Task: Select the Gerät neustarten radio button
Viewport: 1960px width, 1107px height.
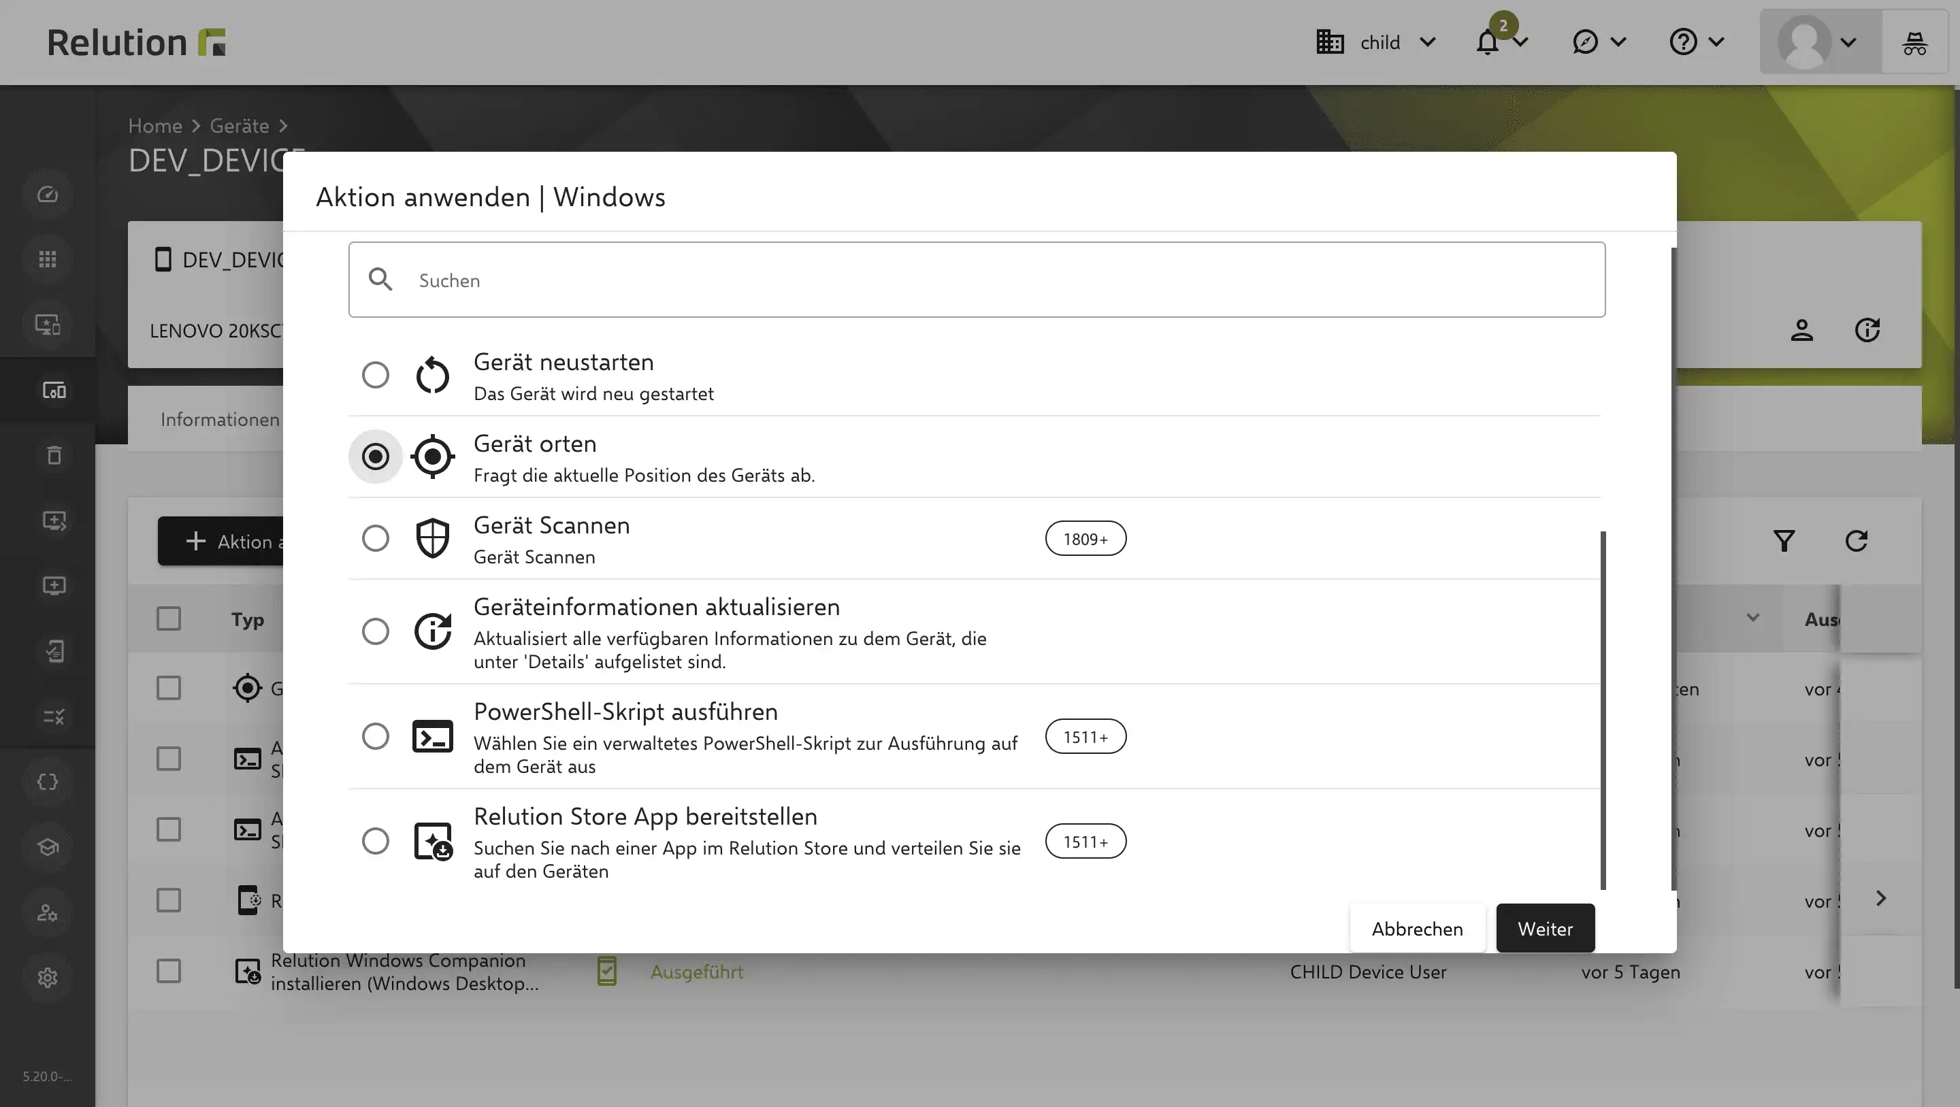Action: [375, 375]
